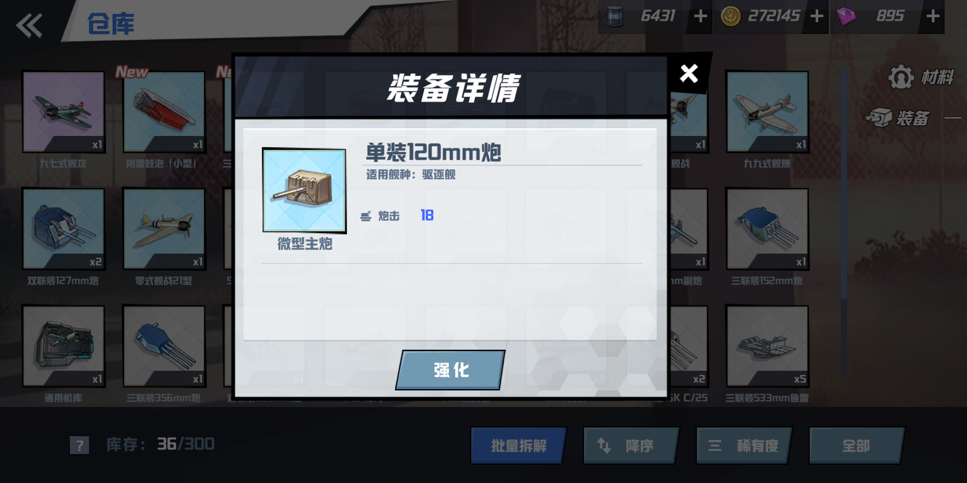Click the 单装120mm炮 equipment icon in dialog
The image size is (967, 483).
(x=304, y=191)
